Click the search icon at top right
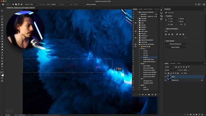This screenshot has height=116, width=206. click(x=196, y=4)
